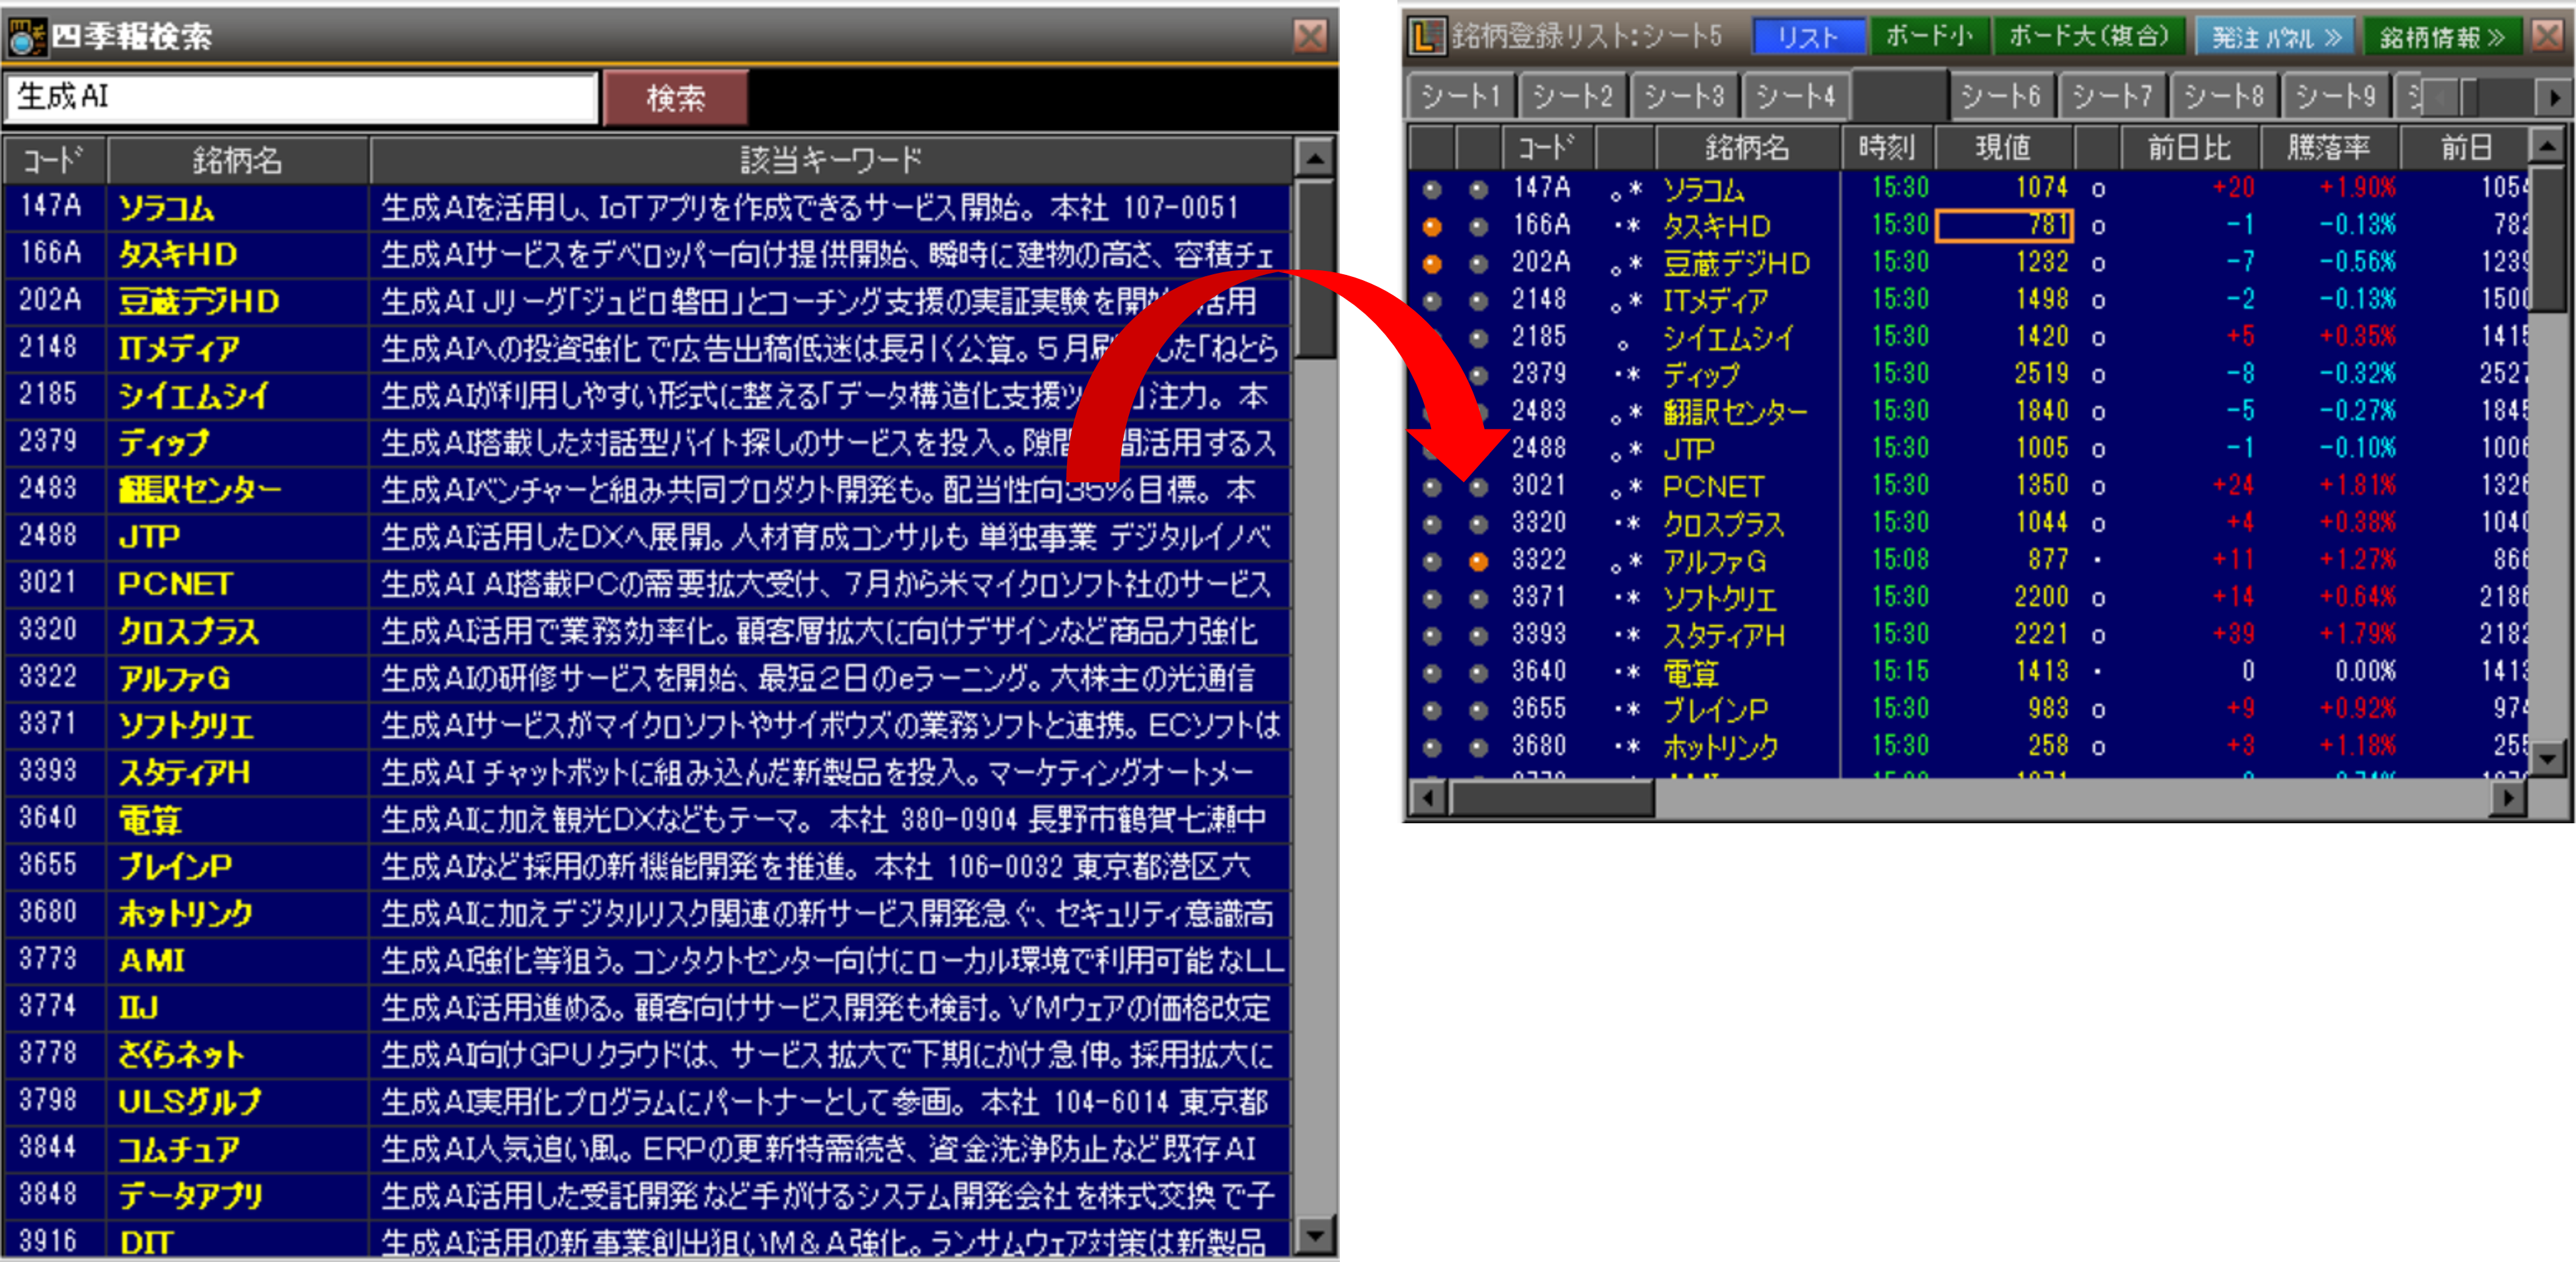Switch to the シート9 tab
The image size is (2576, 1262).
pos(2336,97)
